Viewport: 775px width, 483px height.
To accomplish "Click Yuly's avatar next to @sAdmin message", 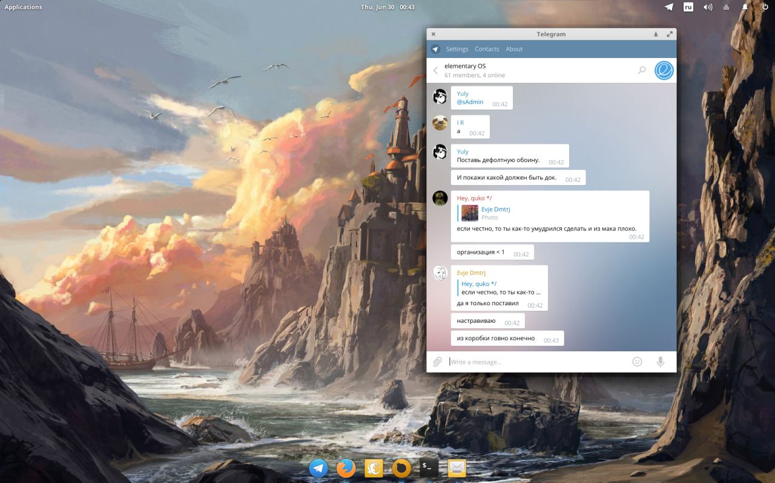I will click(x=440, y=97).
